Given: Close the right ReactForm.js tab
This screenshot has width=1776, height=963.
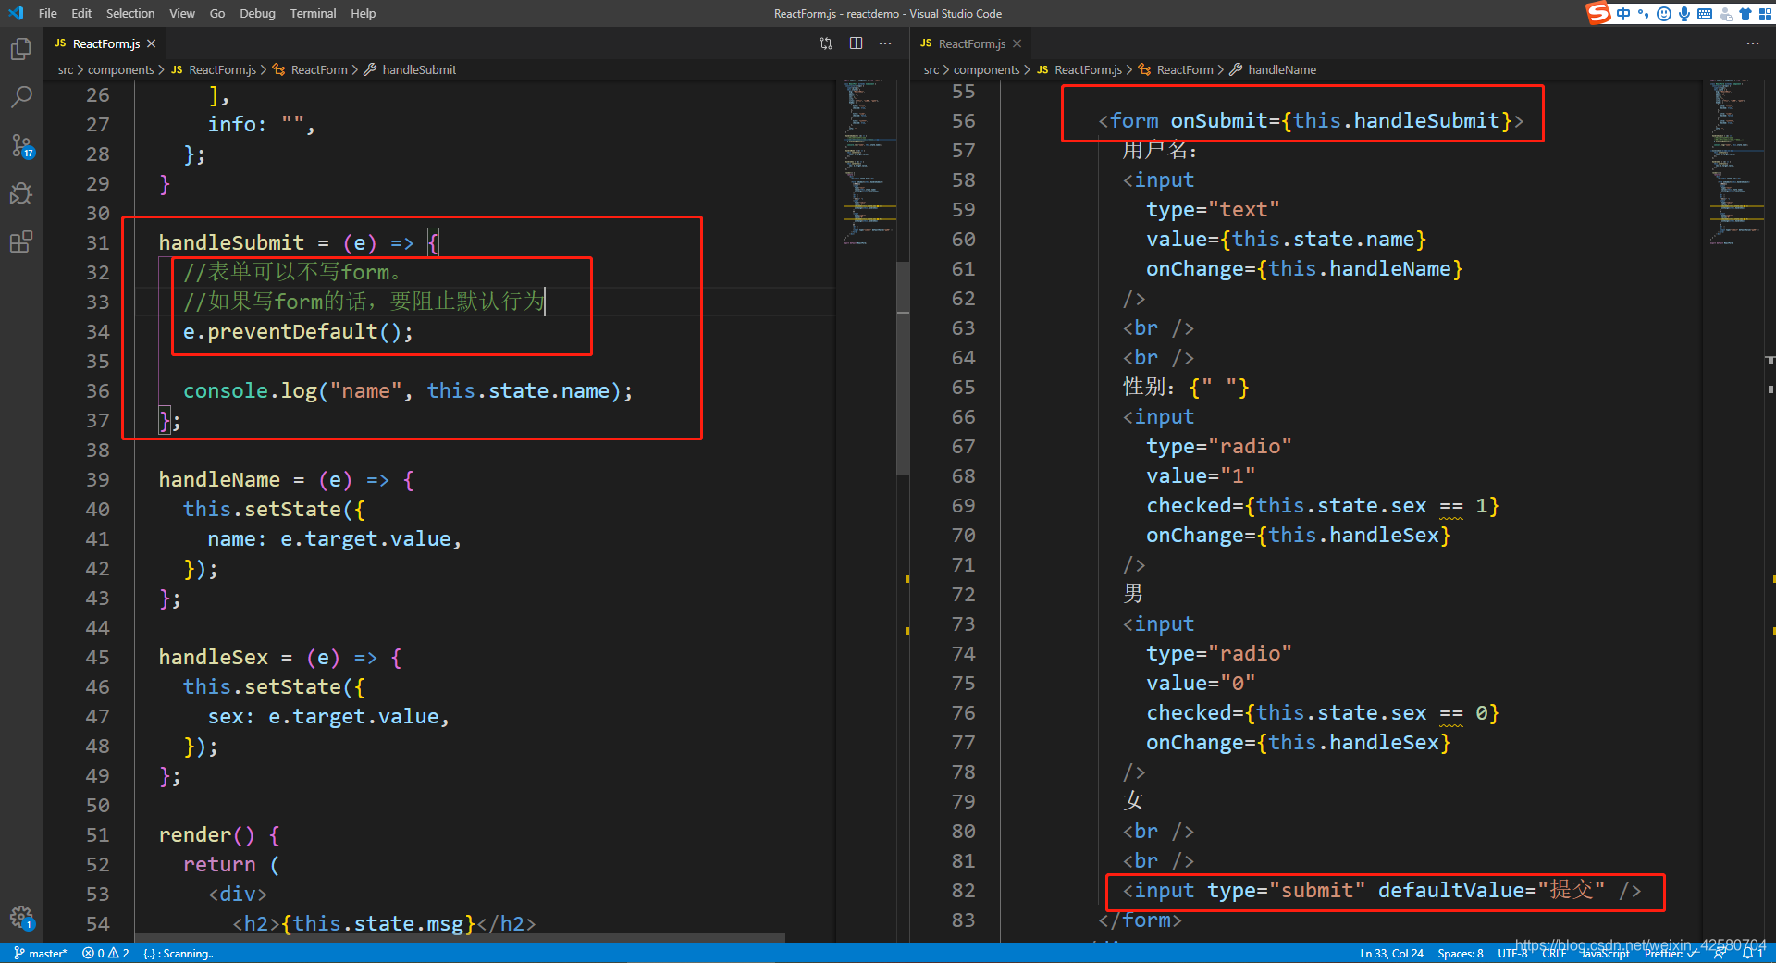Looking at the screenshot, I should point(1017,43).
